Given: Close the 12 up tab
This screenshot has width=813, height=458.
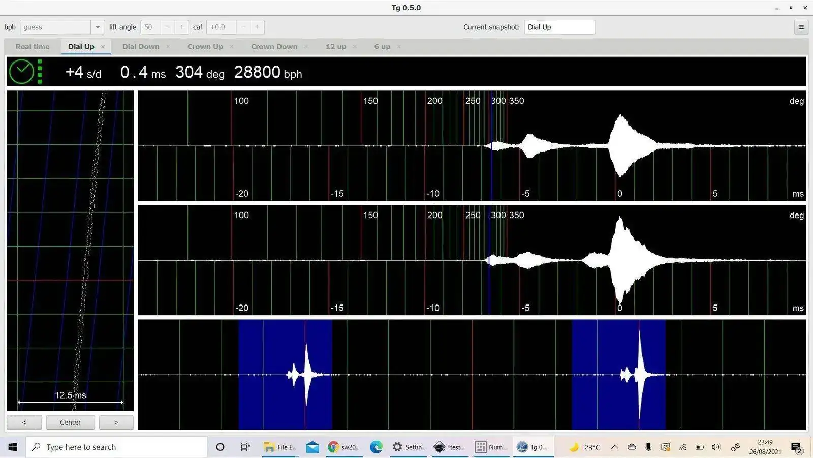Looking at the screenshot, I should 355,47.
